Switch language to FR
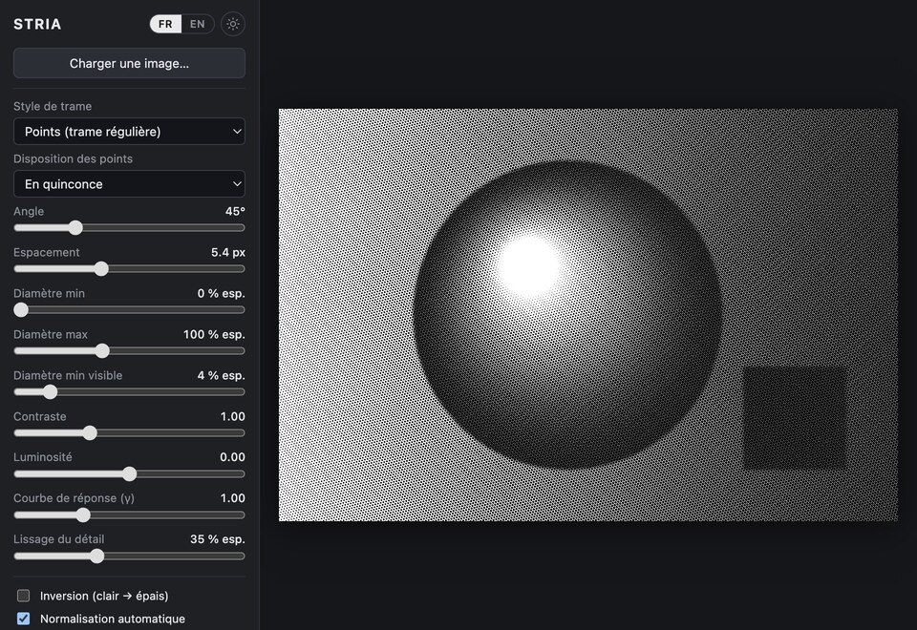The height and width of the screenshot is (630, 917). point(165,24)
